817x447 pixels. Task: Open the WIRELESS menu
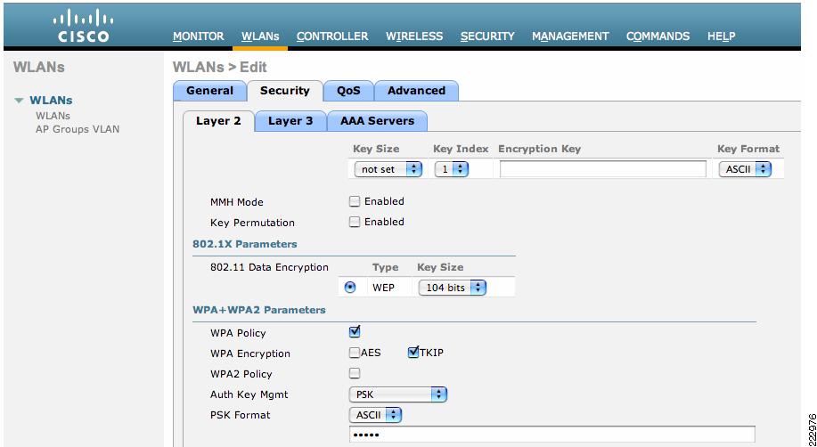(414, 37)
